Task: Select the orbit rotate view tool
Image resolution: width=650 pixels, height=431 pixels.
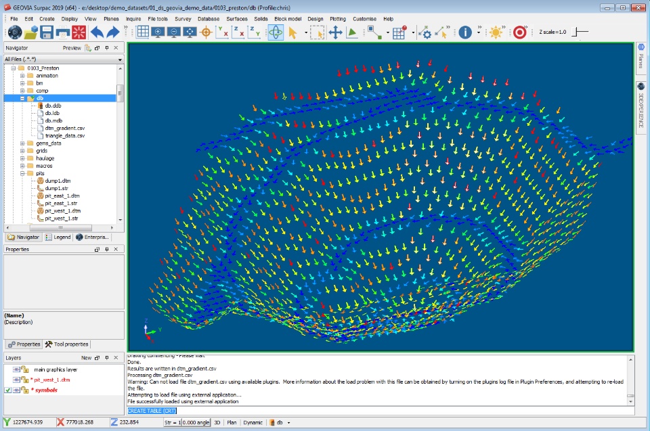Action: coord(276,32)
